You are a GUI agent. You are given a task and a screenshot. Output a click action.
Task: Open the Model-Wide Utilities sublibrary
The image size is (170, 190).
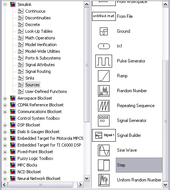tap(43, 51)
